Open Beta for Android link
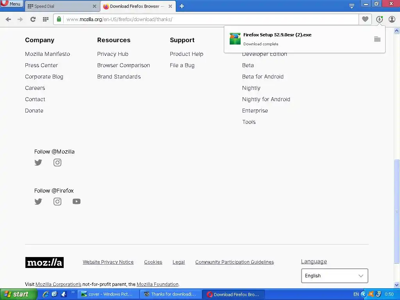400x300 pixels. point(263,77)
